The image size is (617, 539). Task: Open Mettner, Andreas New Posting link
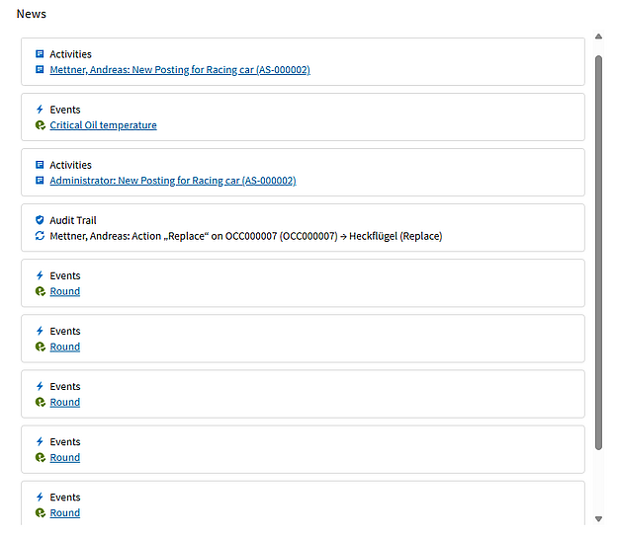[180, 70]
